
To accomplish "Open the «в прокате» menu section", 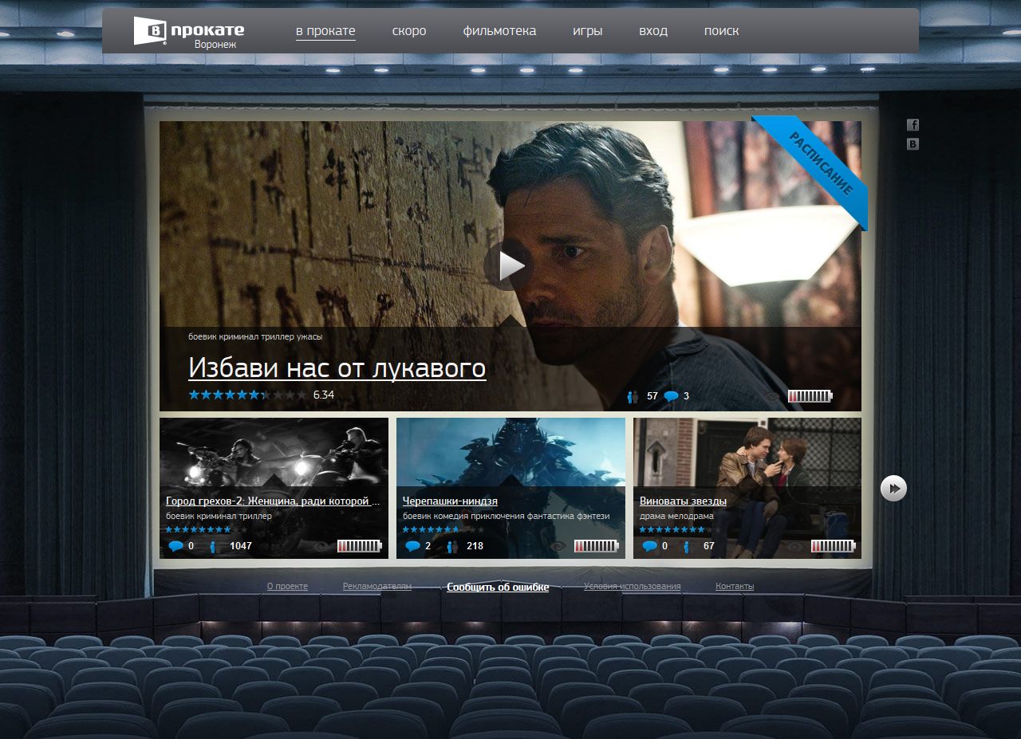I will (x=325, y=31).
